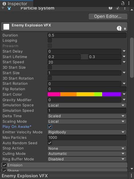Click the Enemy Explosion VFX module header
This screenshot has height=179, width=134.
point(64,27)
